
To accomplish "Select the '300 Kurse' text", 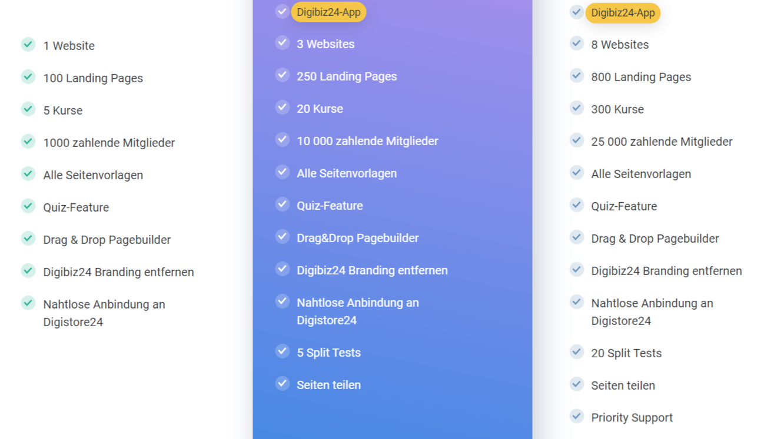I will 617,109.
